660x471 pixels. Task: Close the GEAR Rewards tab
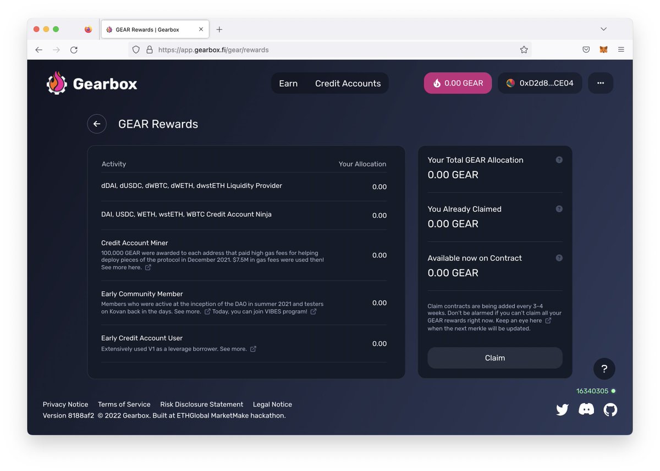tap(201, 30)
